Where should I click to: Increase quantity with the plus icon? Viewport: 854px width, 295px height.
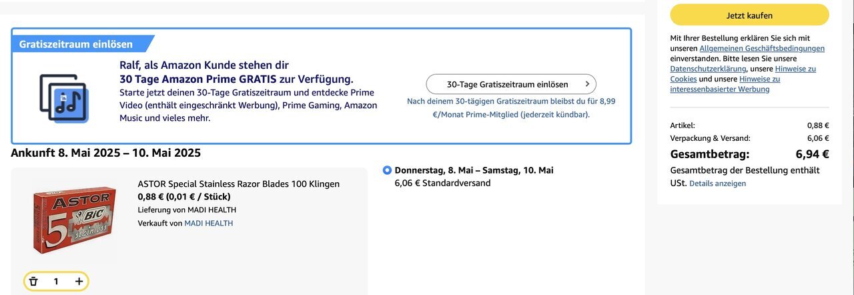[79, 282]
